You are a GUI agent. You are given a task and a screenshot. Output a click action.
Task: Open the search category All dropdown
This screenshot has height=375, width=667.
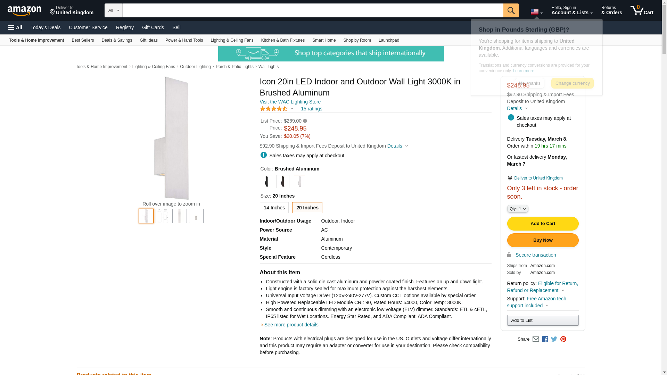point(114,10)
